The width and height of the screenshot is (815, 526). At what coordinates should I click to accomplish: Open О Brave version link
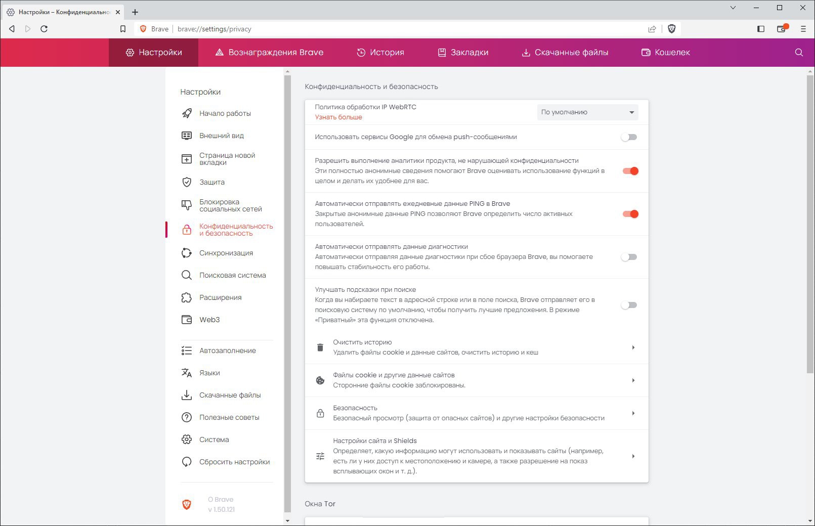[221, 504]
